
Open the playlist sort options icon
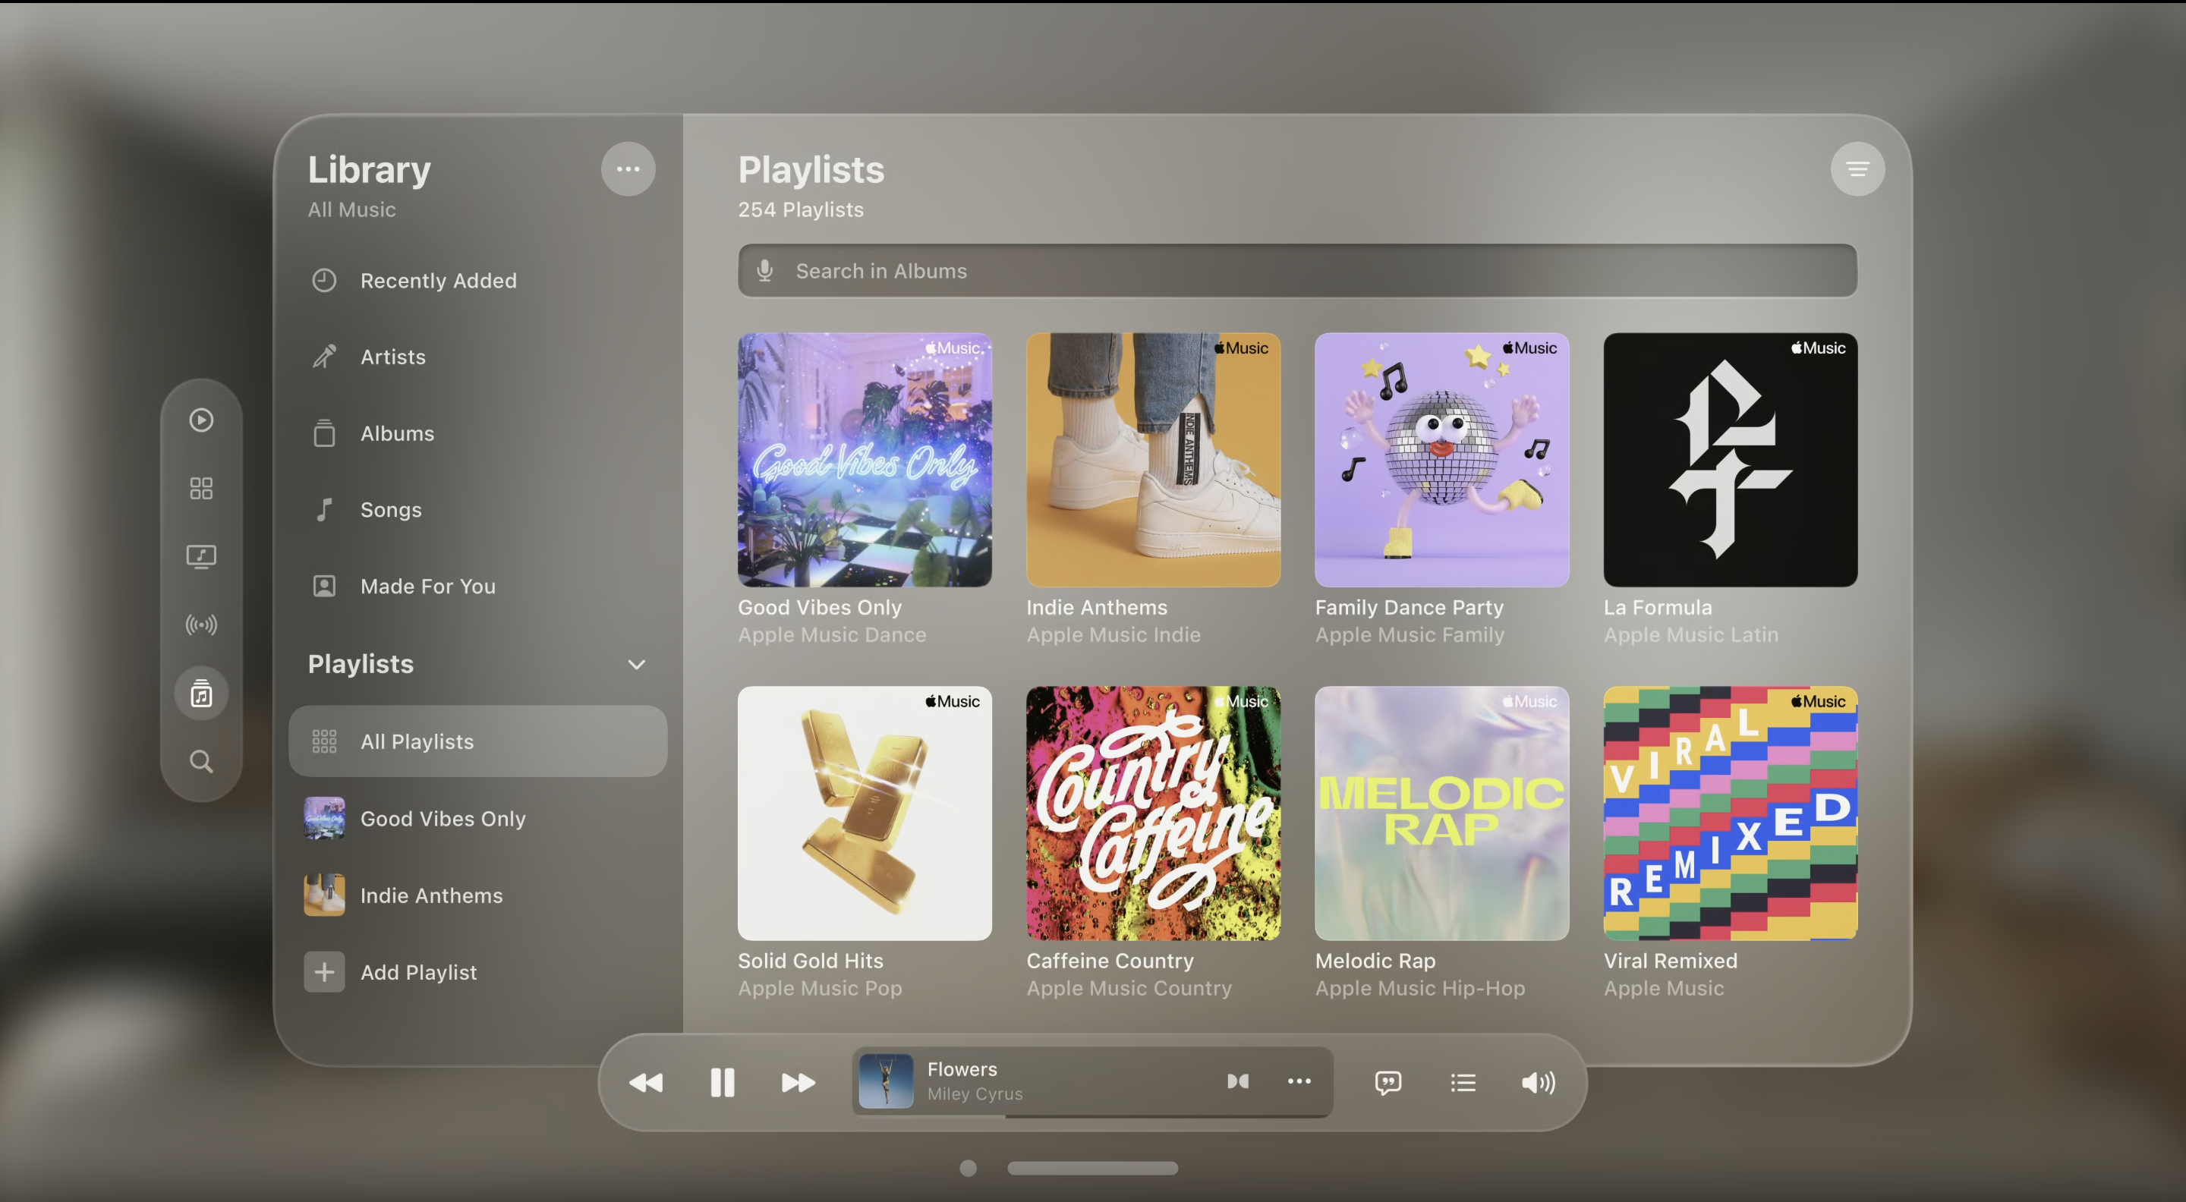tap(1857, 168)
